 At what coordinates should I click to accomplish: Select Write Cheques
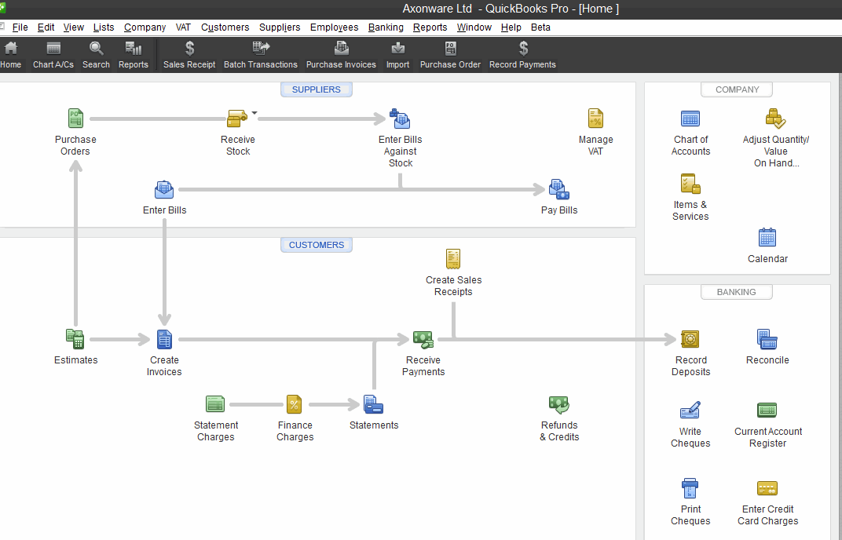click(690, 410)
